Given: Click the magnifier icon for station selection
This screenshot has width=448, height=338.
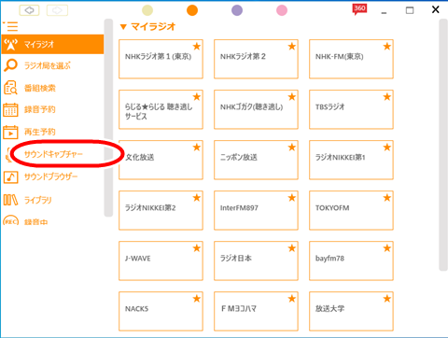Looking at the screenshot, I should tap(11, 65).
